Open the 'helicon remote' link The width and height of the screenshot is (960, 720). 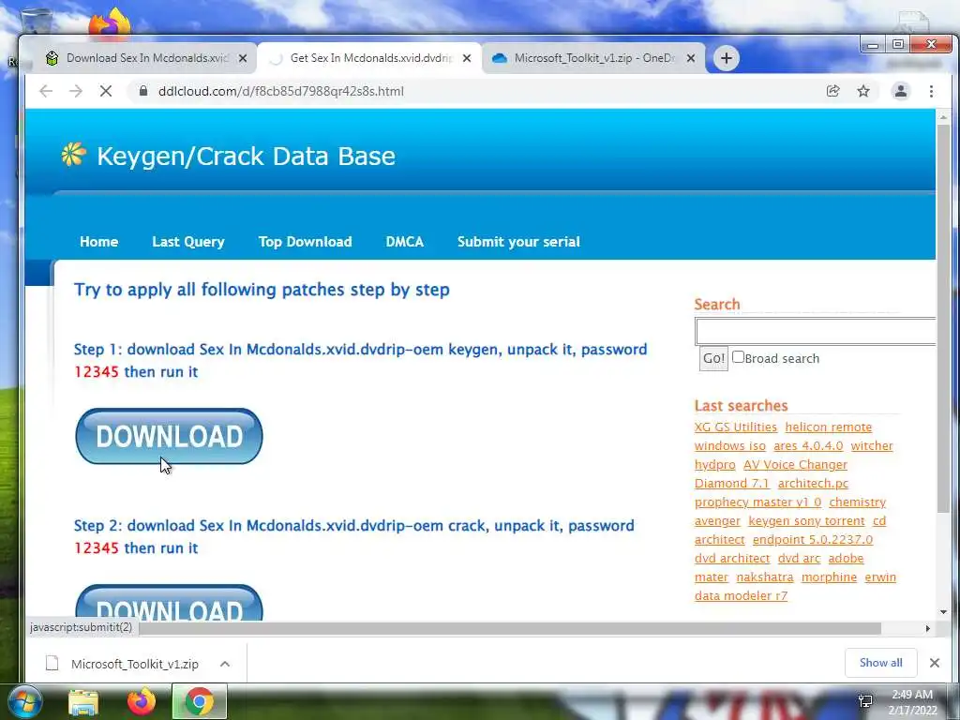[x=829, y=427]
